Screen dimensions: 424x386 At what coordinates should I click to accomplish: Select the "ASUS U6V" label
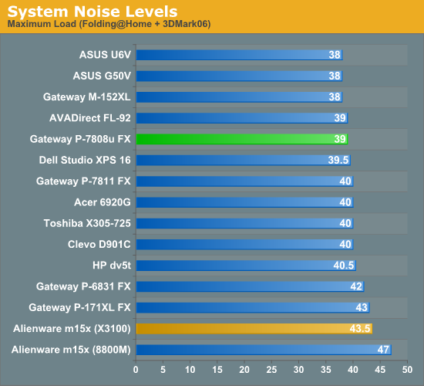click(x=105, y=55)
